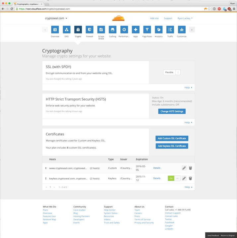Open the Performance gauge icon
The height and width of the screenshot is (238, 237).
tap(124, 30)
